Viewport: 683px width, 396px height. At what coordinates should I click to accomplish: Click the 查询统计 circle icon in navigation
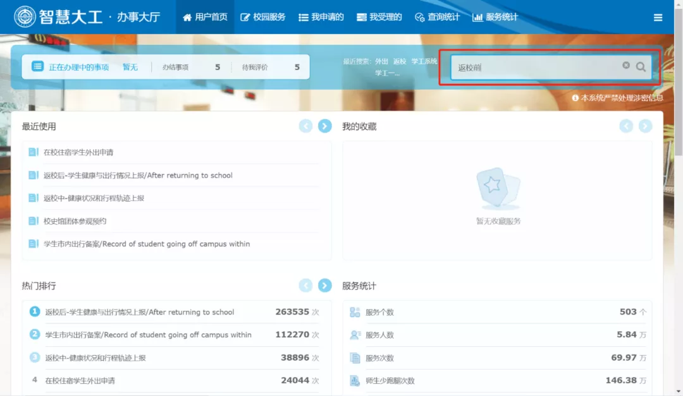click(x=418, y=17)
